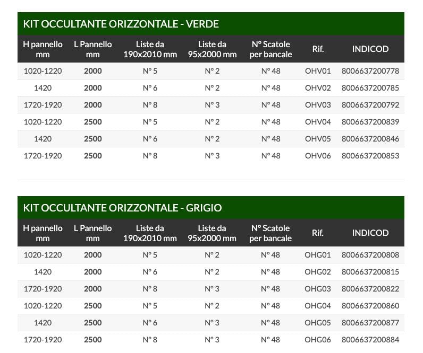Click reference code OHV05
423x353 pixels.
[x=318, y=139]
